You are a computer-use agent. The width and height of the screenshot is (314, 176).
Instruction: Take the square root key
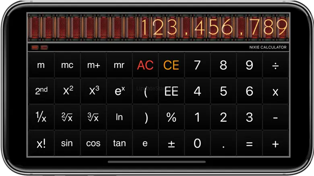(x=67, y=117)
